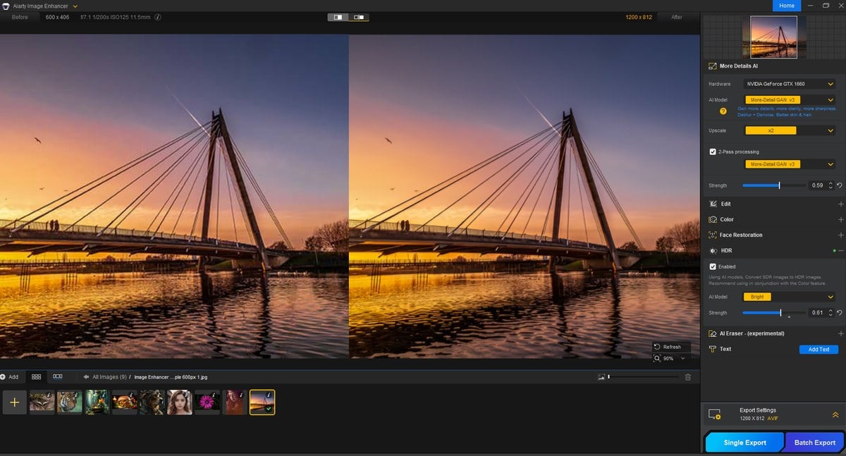Open the Home tab
Image resolution: width=846 pixels, height=456 pixels.
tap(787, 6)
